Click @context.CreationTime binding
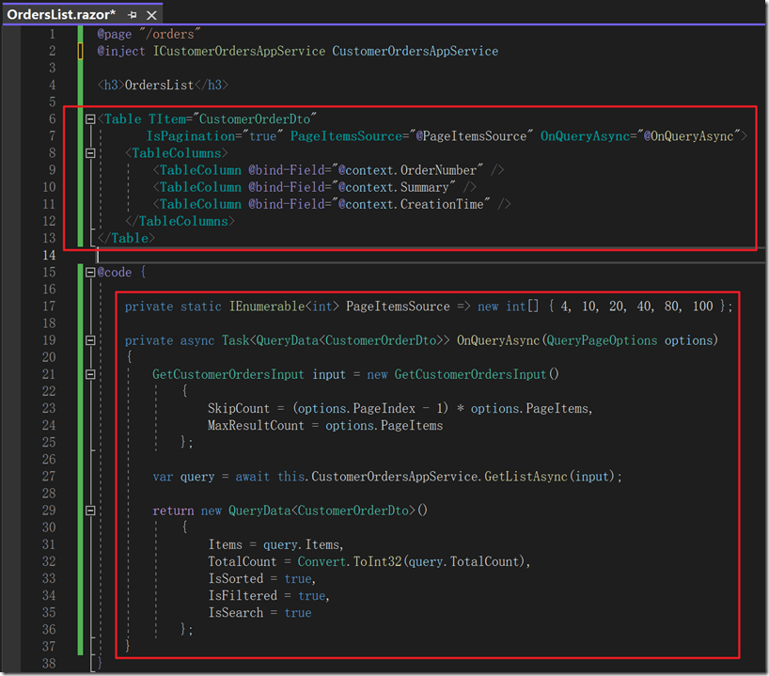 pyautogui.click(x=411, y=204)
